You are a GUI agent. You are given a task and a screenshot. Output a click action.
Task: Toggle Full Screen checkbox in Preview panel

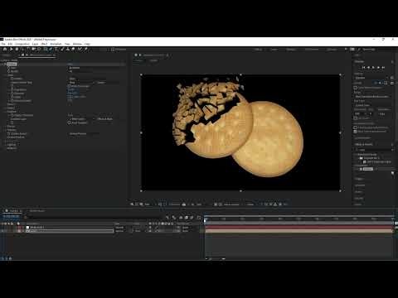coord(356,118)
